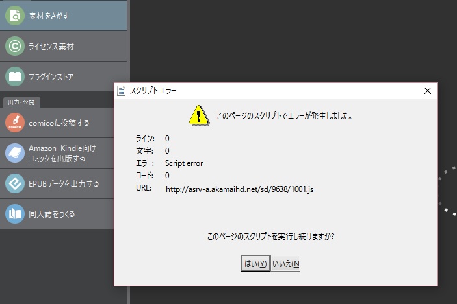The width and height of the screenshot is (457, 304).
Task: Click the コード: label
Action: coord(144,176)
